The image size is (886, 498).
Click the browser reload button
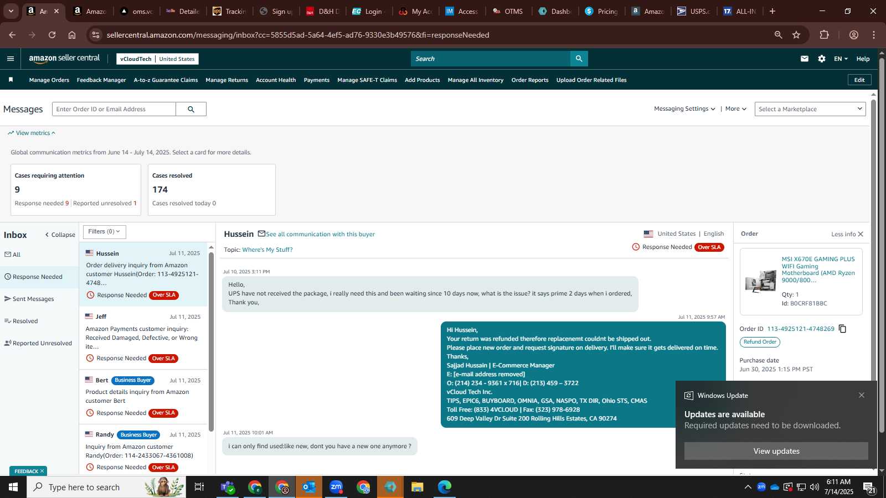tap(52, 35)
